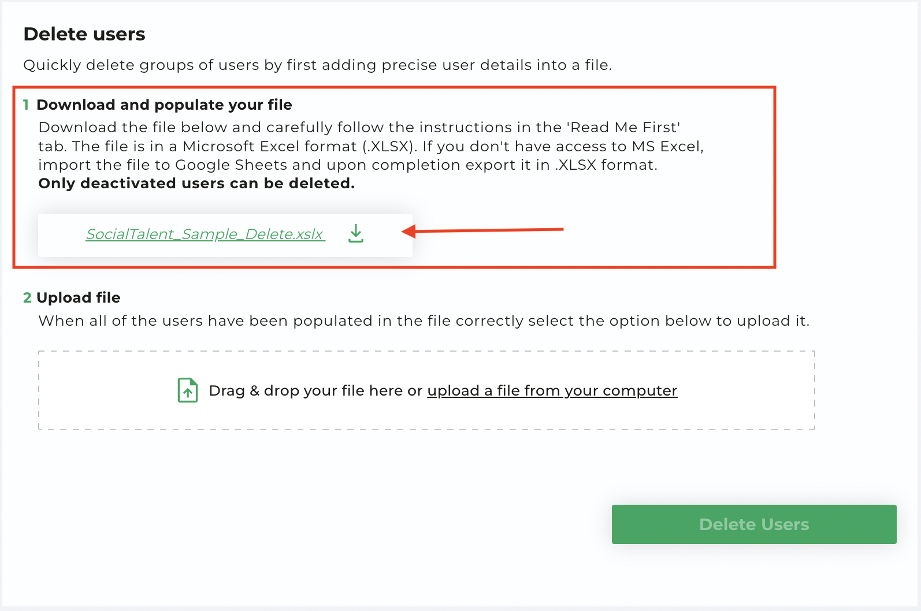921x611 pixels.
Task: Click the 'When all of the users' instruction text
Action: click(x=424, y=321)
